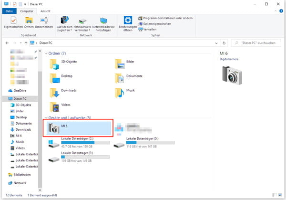Click the refresh button

[x=224, y=43]
